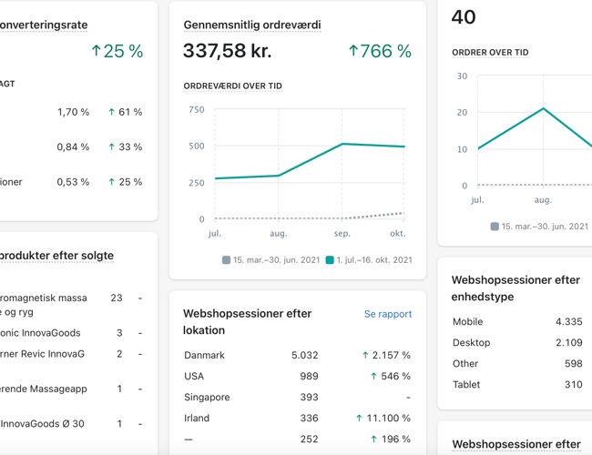592x455 pixels.
Task: Click 'Gennemsnitlig ordreværdi' card title
Action: click(252, 25)
